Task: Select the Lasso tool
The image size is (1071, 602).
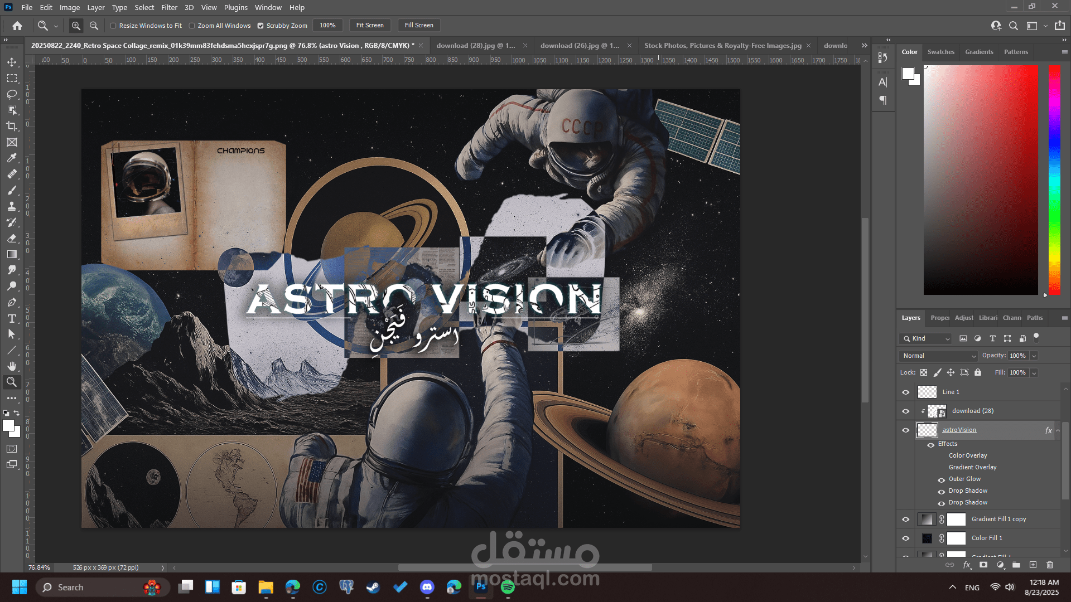Action: click(x=12, y=94)
